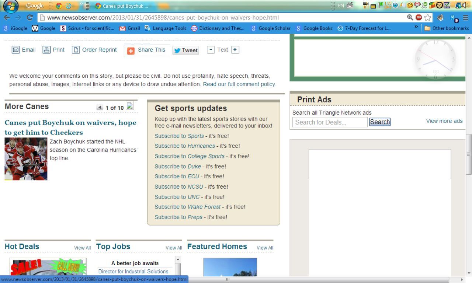The width and height of the screenshot is (472, 283).
Task: Click the Print article icon
Action: (46, 50)
